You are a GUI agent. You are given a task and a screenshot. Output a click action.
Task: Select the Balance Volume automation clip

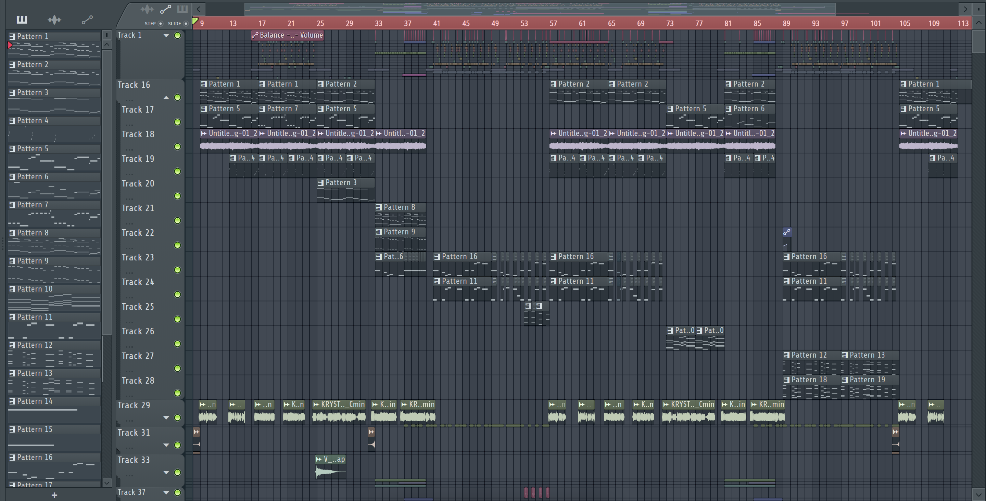[288, 35]
